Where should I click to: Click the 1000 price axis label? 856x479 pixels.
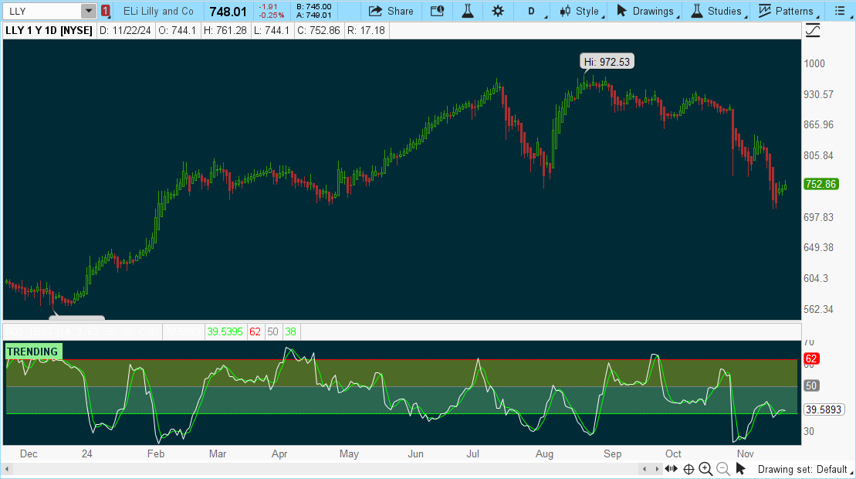point(814,63)
